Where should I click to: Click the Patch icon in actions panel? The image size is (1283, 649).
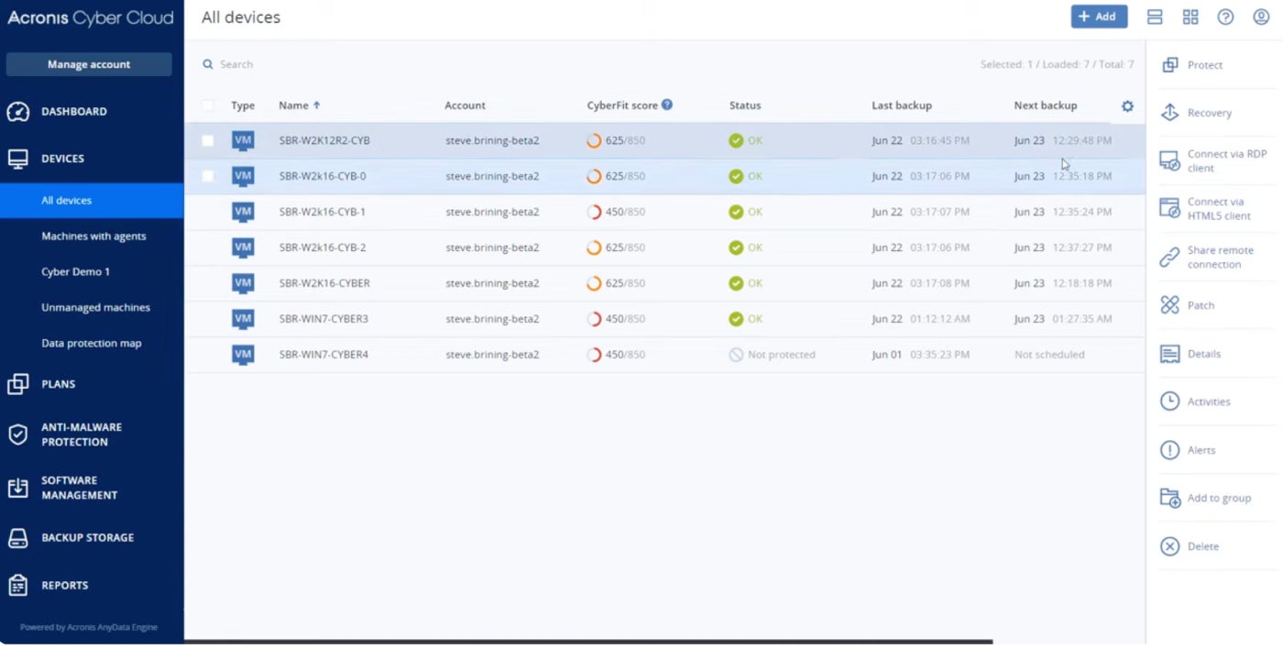(1170, 305)
